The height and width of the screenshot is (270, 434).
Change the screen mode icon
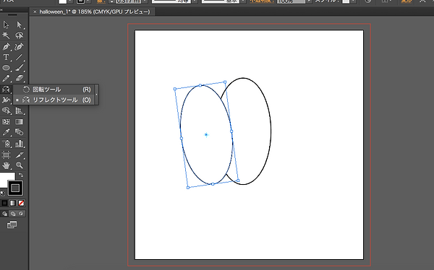(x=12, y=225)
